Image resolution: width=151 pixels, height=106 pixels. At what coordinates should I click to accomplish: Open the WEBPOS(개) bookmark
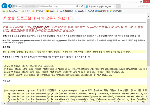click(102, 11)
